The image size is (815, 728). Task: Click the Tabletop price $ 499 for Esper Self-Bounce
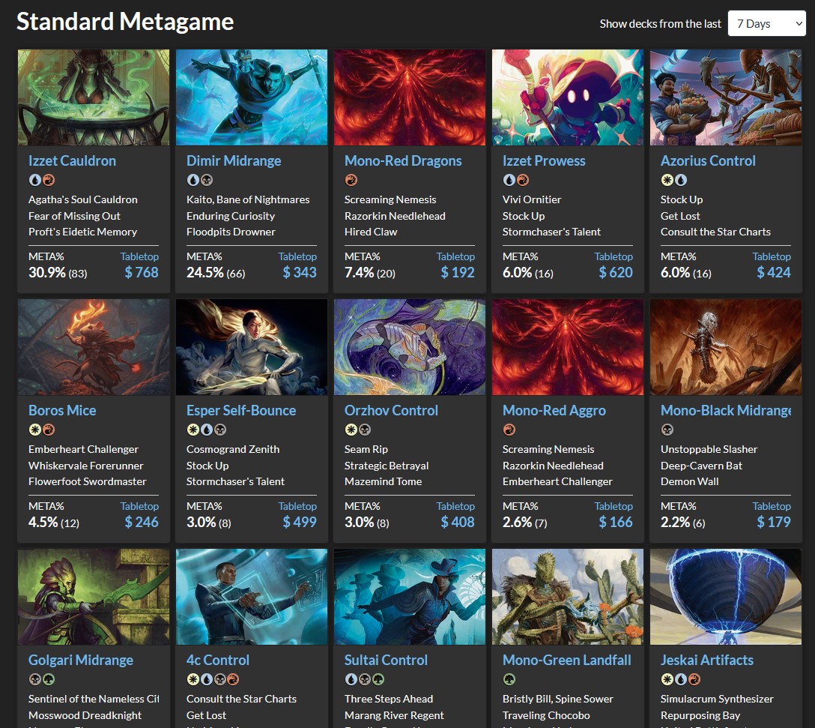(x=300, y=522)
